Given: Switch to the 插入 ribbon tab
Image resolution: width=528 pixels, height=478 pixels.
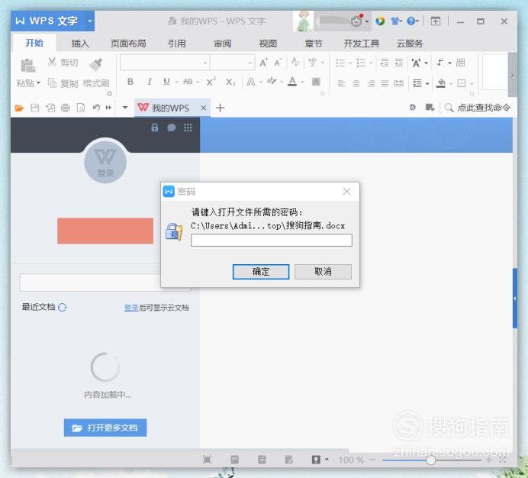Looking at the screenshot, I should coord(80,44).
